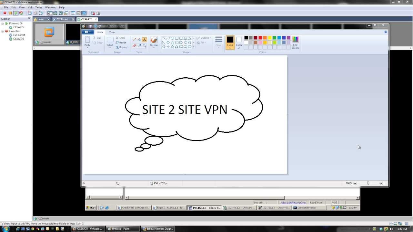Open the Outline dropdown in Shapes group

pos(204,38)
